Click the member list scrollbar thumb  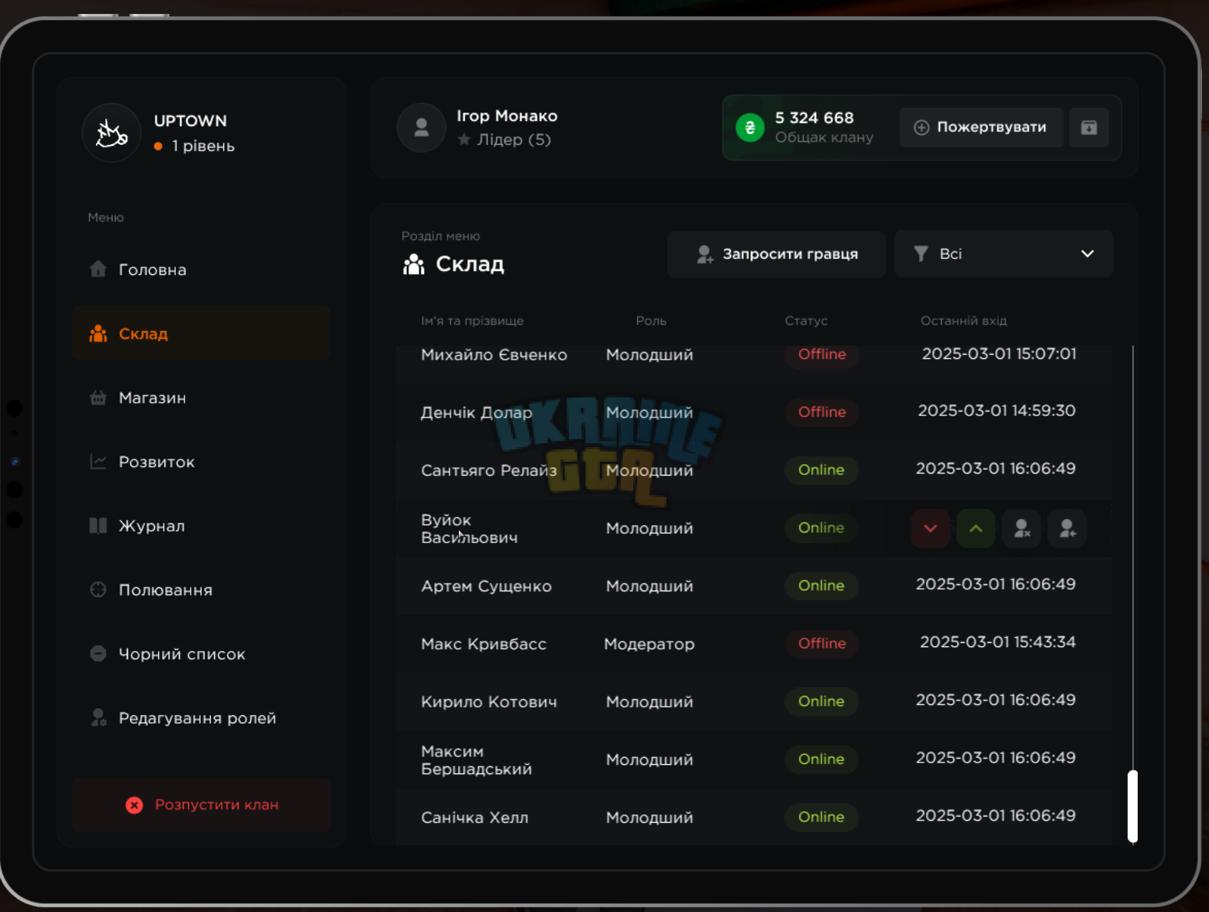click(1132, 806)
